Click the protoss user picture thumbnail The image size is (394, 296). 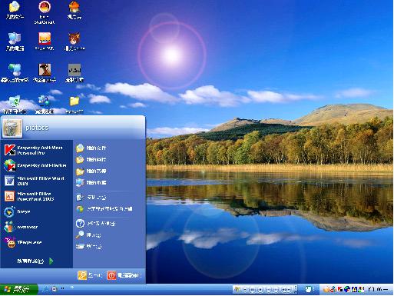click(12, 128)
